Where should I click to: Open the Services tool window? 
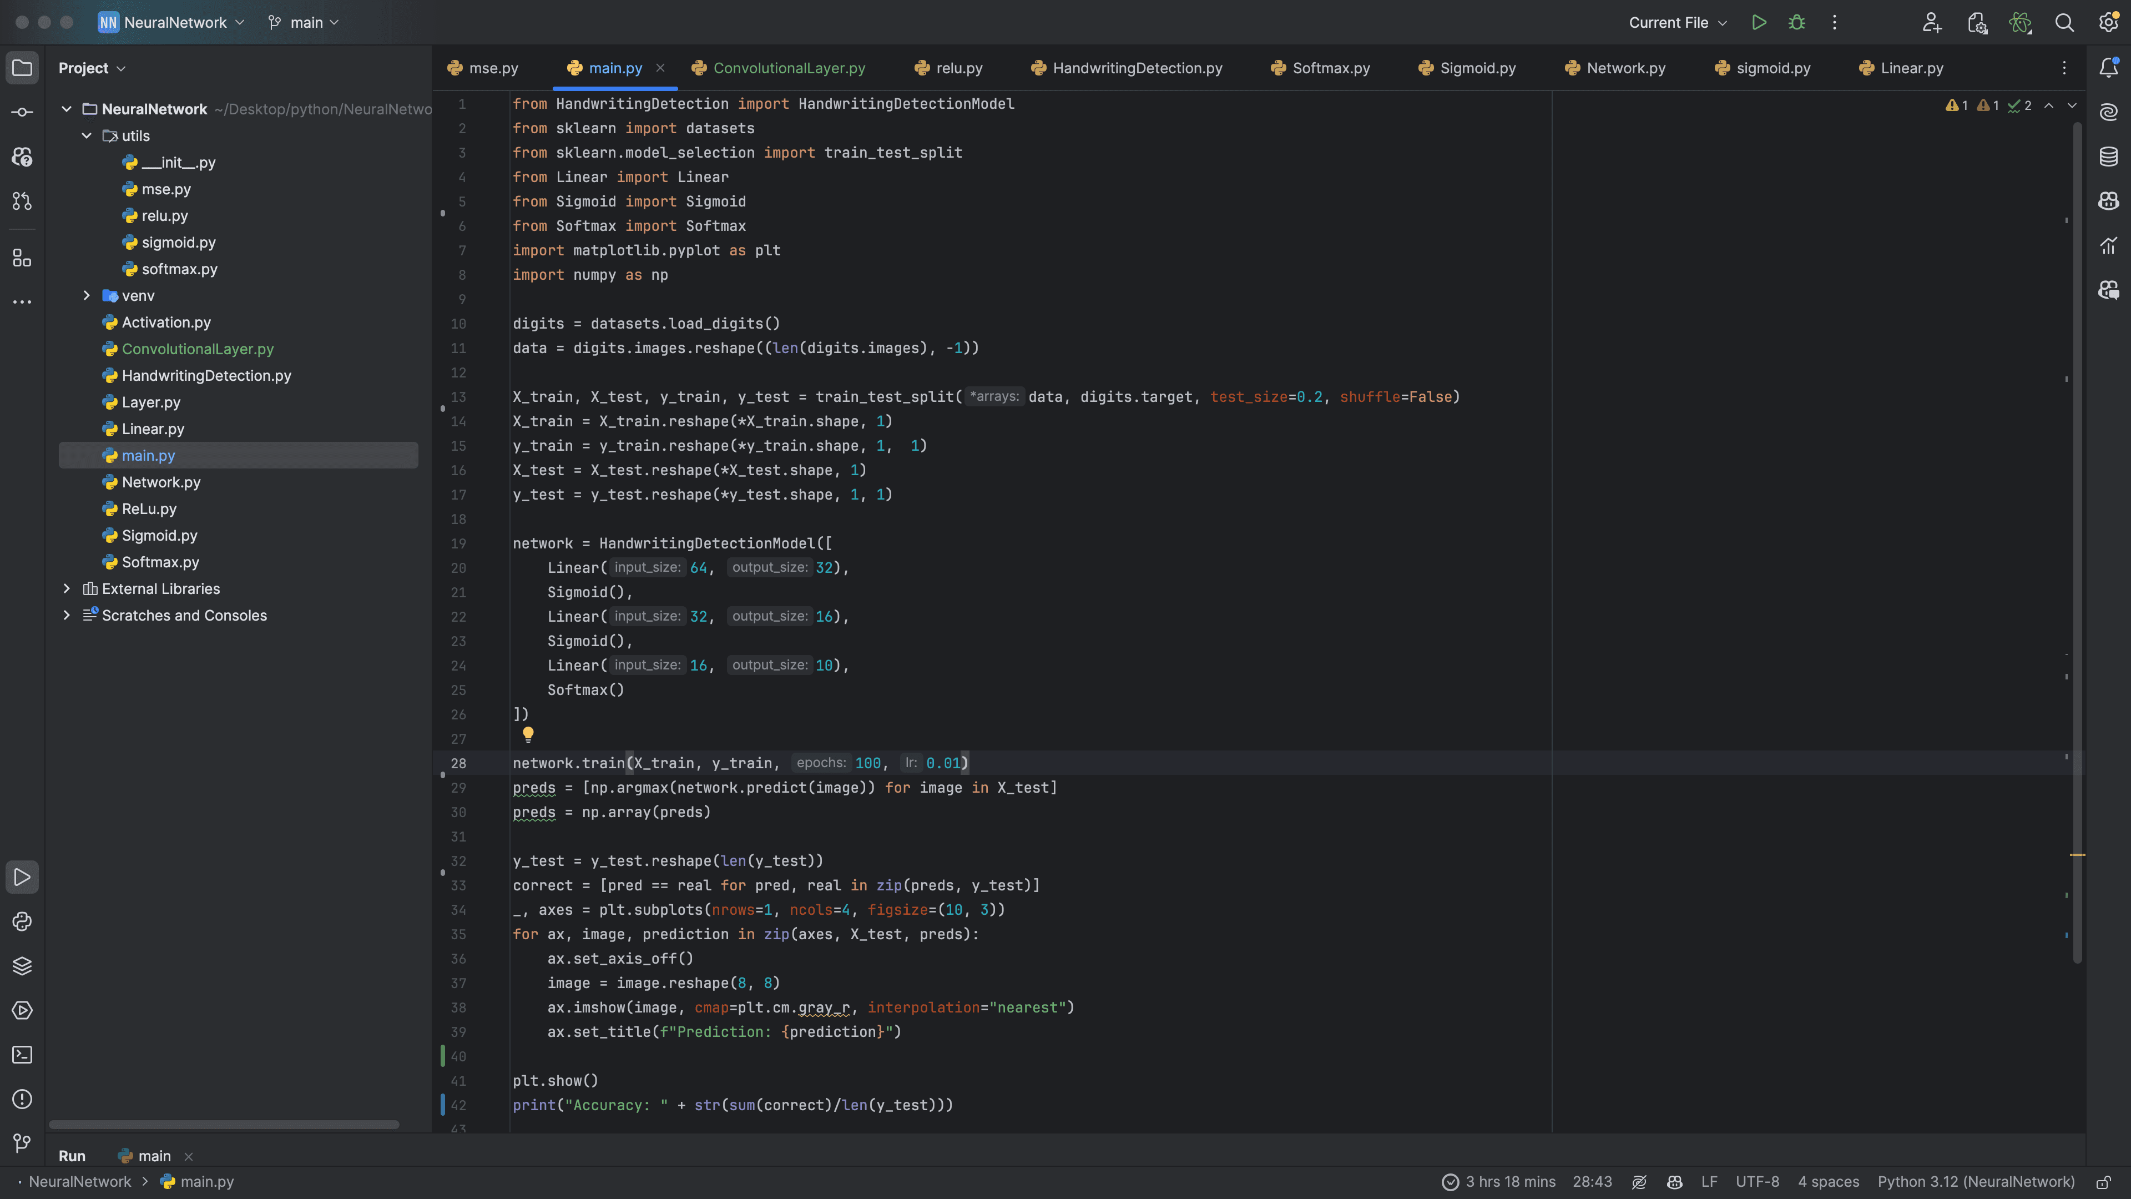pyautogui.click(x=22, y=1010)
